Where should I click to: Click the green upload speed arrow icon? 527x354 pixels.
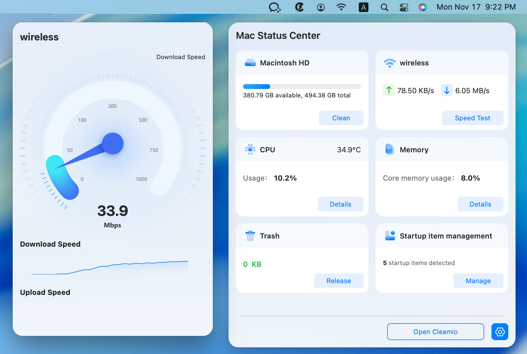[389, 90]
